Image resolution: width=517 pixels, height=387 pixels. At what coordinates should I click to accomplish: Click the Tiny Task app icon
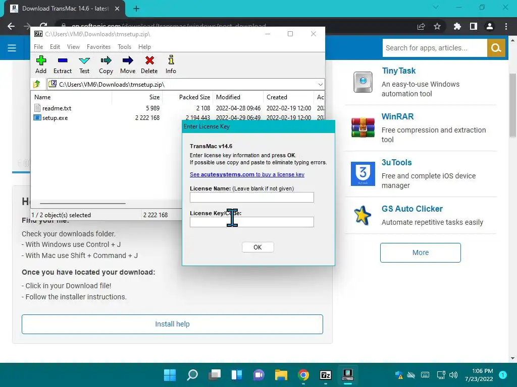click(363, 82)
